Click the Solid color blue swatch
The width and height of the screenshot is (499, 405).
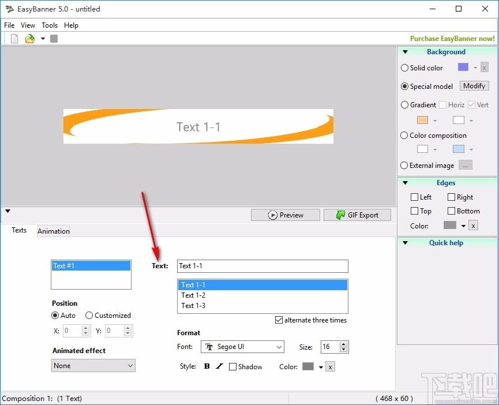(463, 67)
